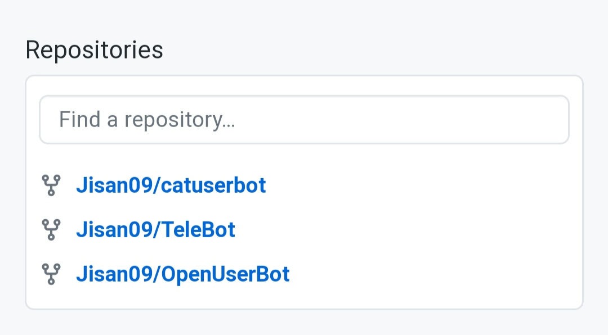Click the word OpenUserBot in the third link

coord(226,274)
